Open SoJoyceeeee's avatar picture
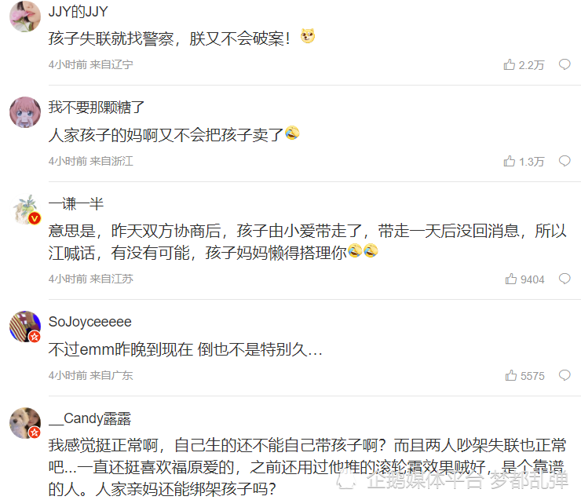This screenshot has width=581, height=500. tap(25, 327)
